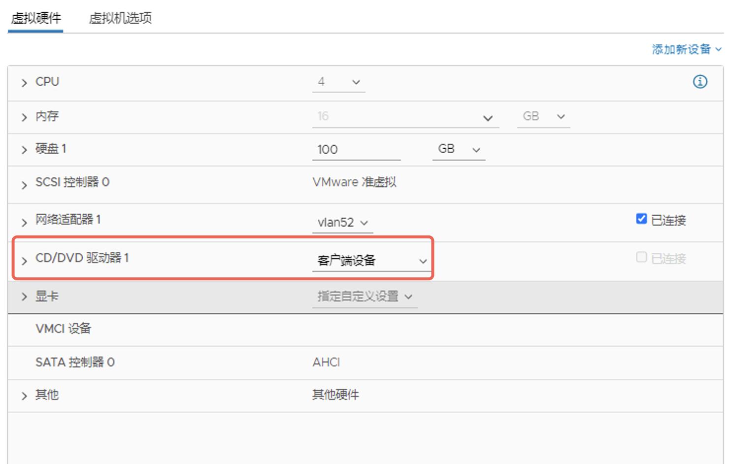Expand the 硬盘 1 row
The image size is (729, 464).
(24, 150)
